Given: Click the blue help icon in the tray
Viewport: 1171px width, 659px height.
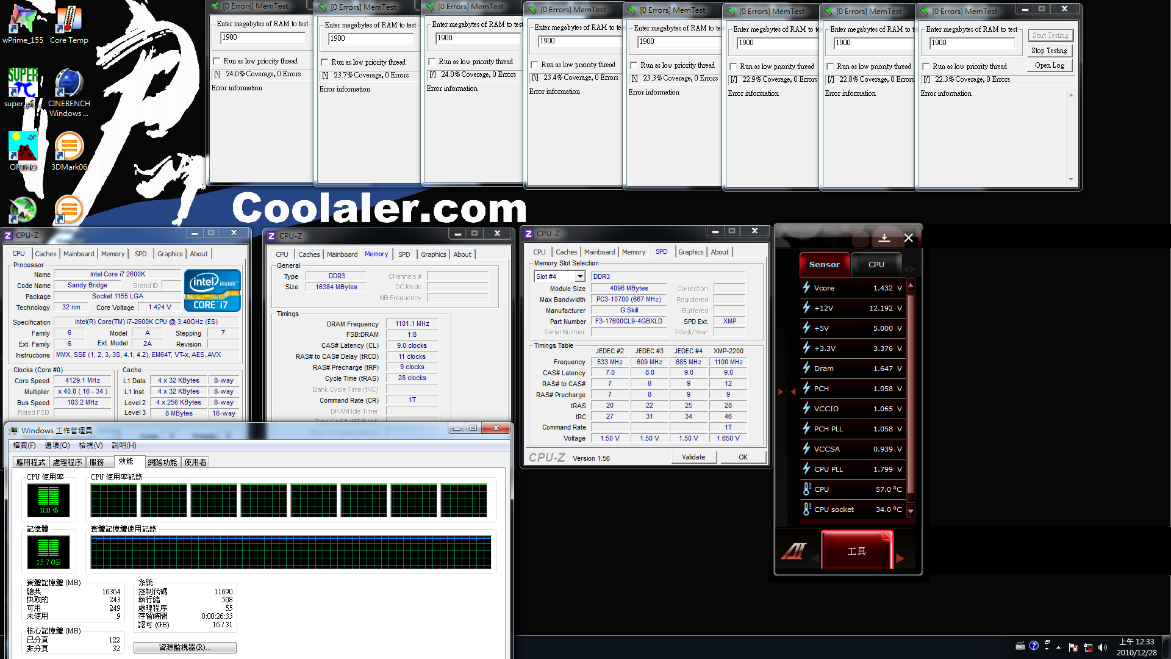Looking at the screenshot, I should (1034, 646).
